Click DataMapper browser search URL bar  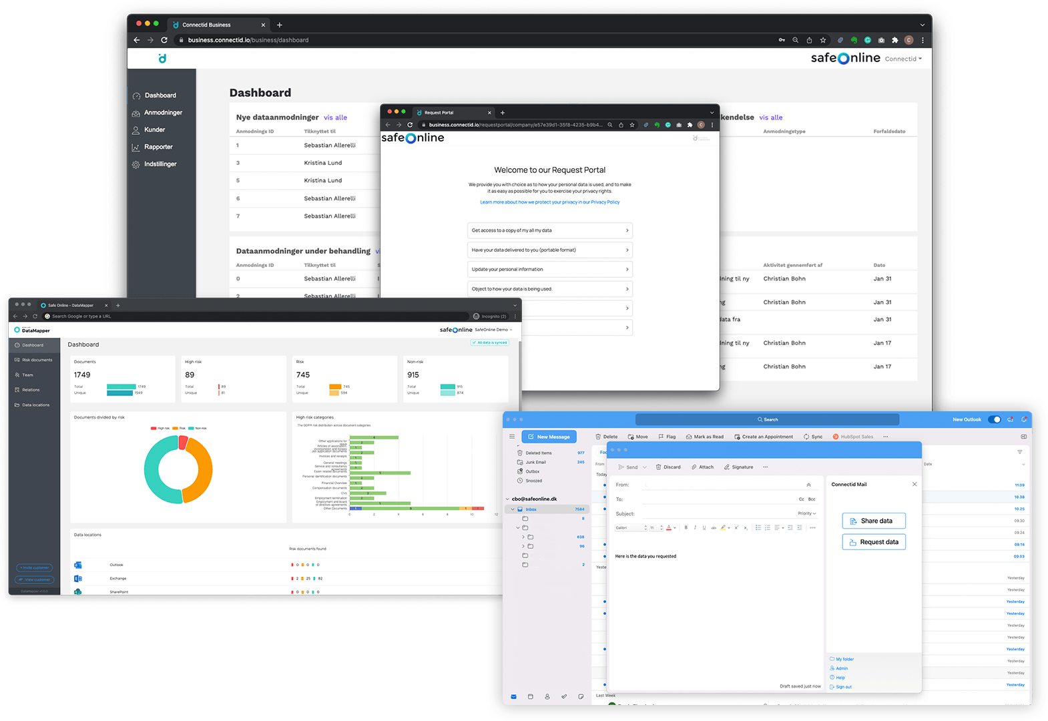pos(256,316)
